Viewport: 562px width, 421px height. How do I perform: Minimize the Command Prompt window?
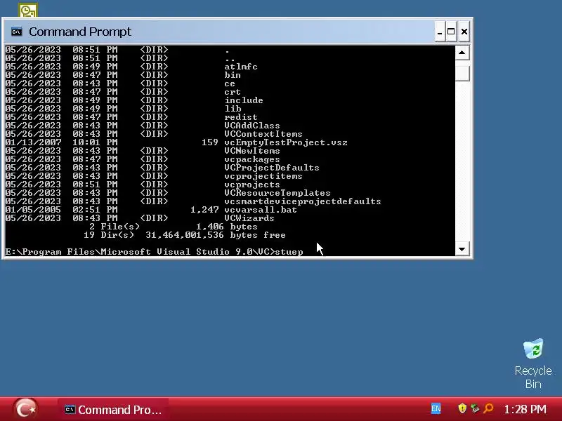click(440, 32)
